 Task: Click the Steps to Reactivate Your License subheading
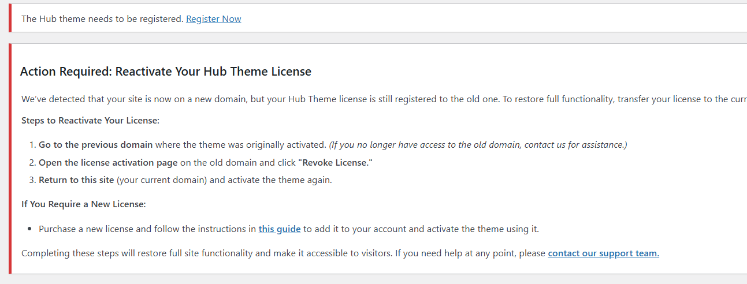[x=90, y=121]
